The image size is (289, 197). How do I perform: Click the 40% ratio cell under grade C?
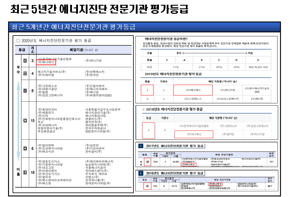[x=219, y=67]
